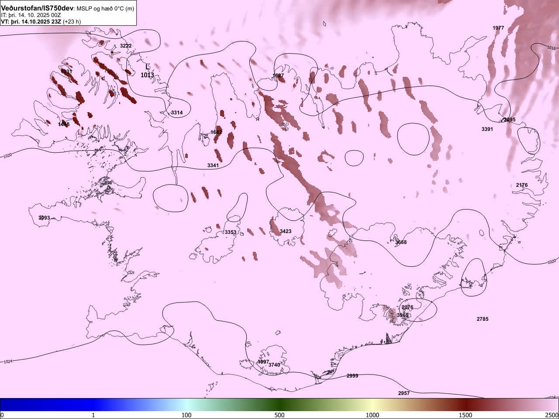
Task: Pick the 1446 height label
Action: pyautogui.click(x=64, y=124)
